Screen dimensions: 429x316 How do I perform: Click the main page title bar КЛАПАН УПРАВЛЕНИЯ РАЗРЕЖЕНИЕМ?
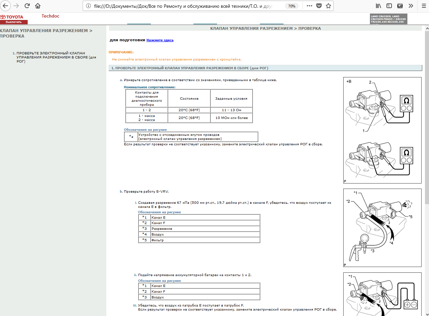coord(265,28)
